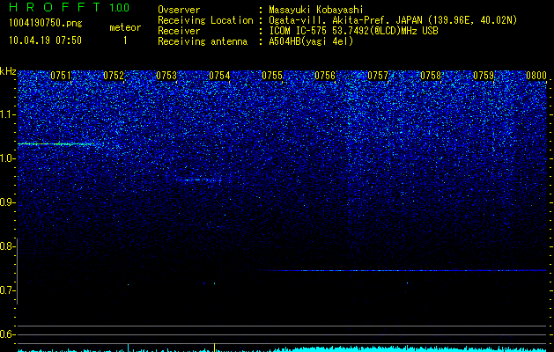The width and height of the screenshot is (554, 352).
Task: Click the 0759 time marker
Action: coord(484,76)
